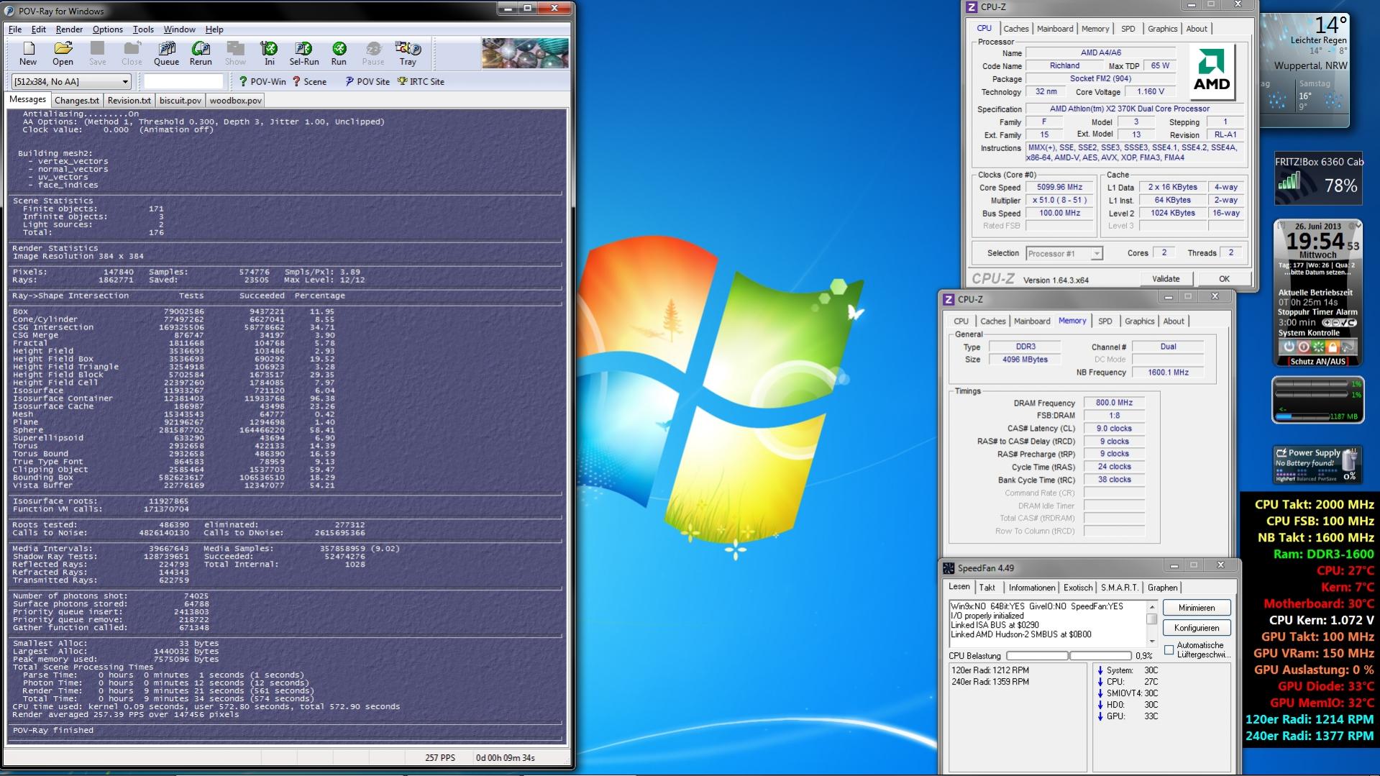Screen dimensions: 1380x776
Task: Open the Changes.txt tab in POV-Ray
Action: (x=77, y=101)
